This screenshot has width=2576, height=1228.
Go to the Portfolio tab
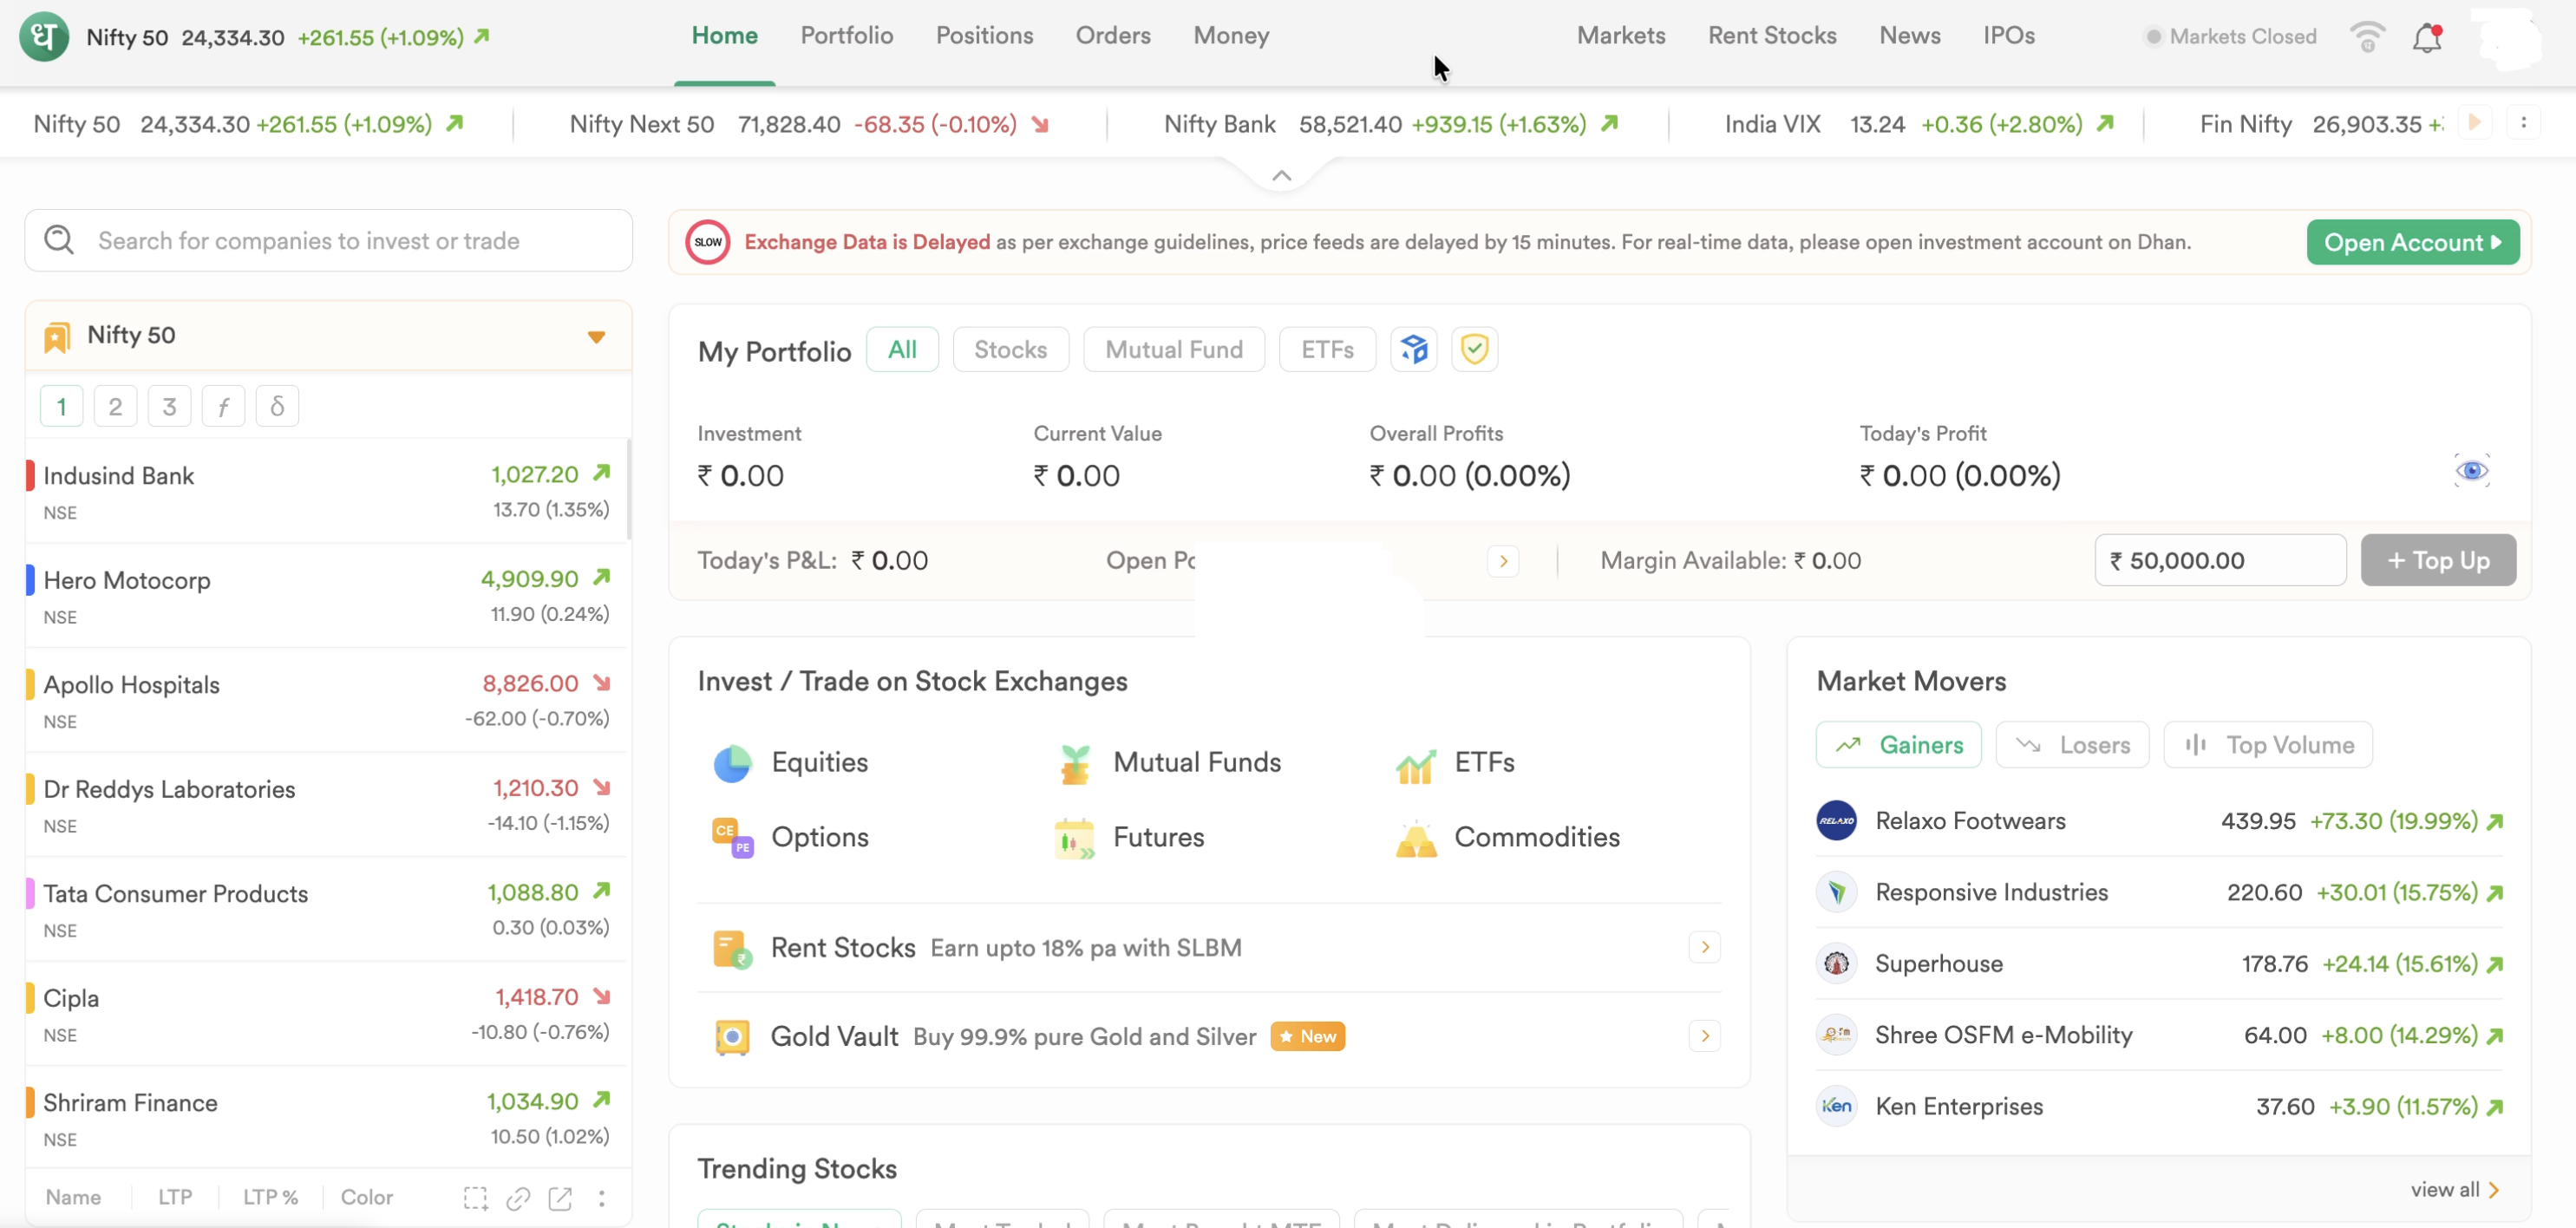846,36
